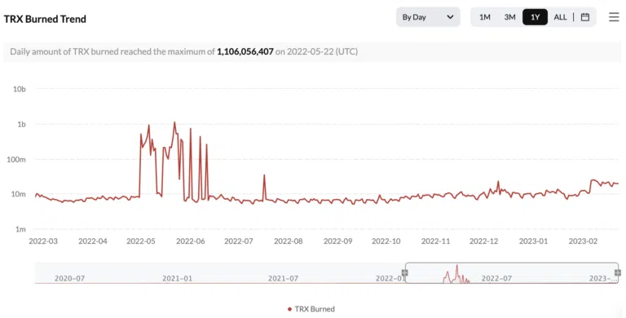This screenshot has height=318, width=626.
Task: Click the red TRX Burned legend dot
Action: [x=289, y=309]
